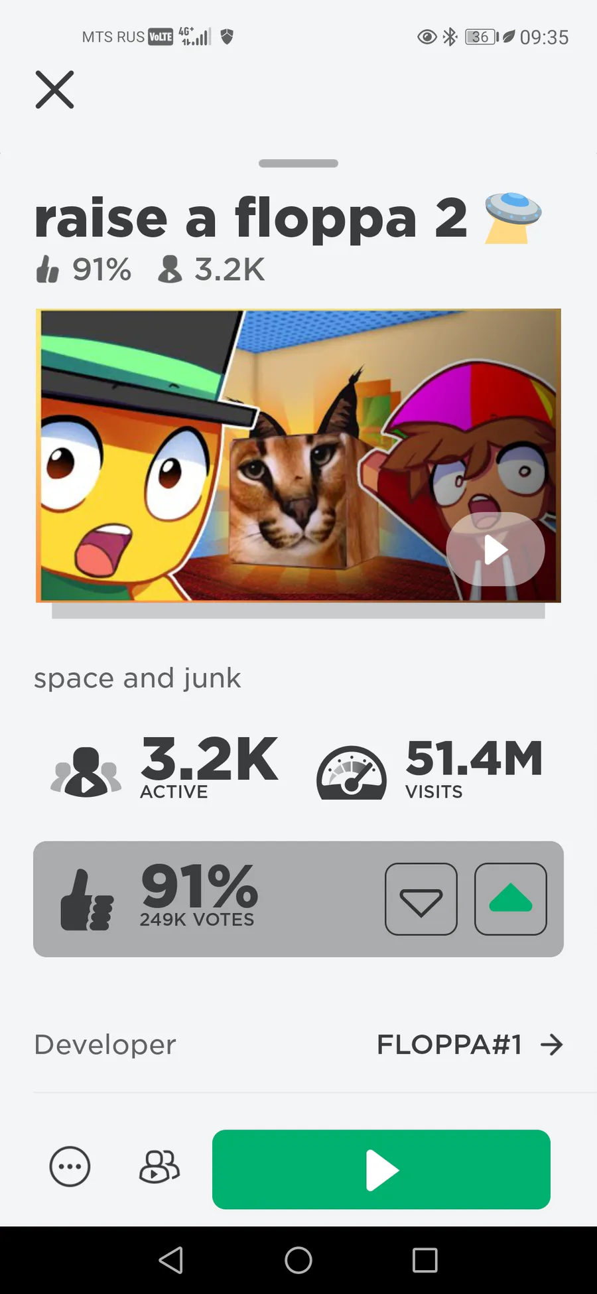Click the arrow next to FLOPPA#1

coord(552,1045)
